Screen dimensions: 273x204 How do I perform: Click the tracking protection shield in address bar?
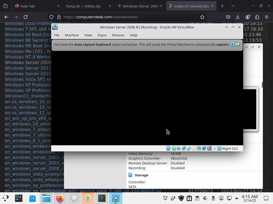(x=51, y=17)
